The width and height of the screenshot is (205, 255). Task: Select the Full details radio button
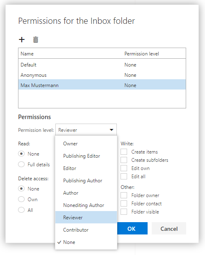point(21,164)
